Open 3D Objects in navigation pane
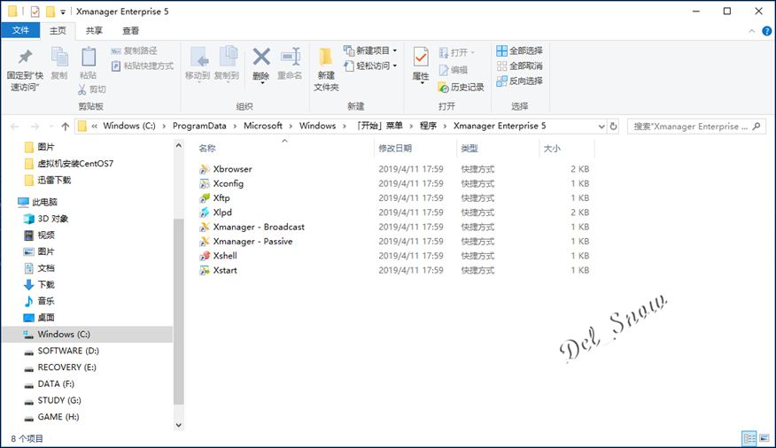The height and width of the screenshot is (448, 776). tap(46, 219)
